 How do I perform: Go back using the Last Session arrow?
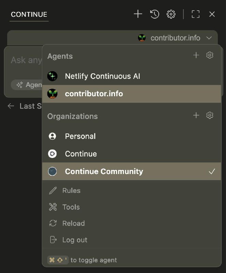[x=11, y=106]
